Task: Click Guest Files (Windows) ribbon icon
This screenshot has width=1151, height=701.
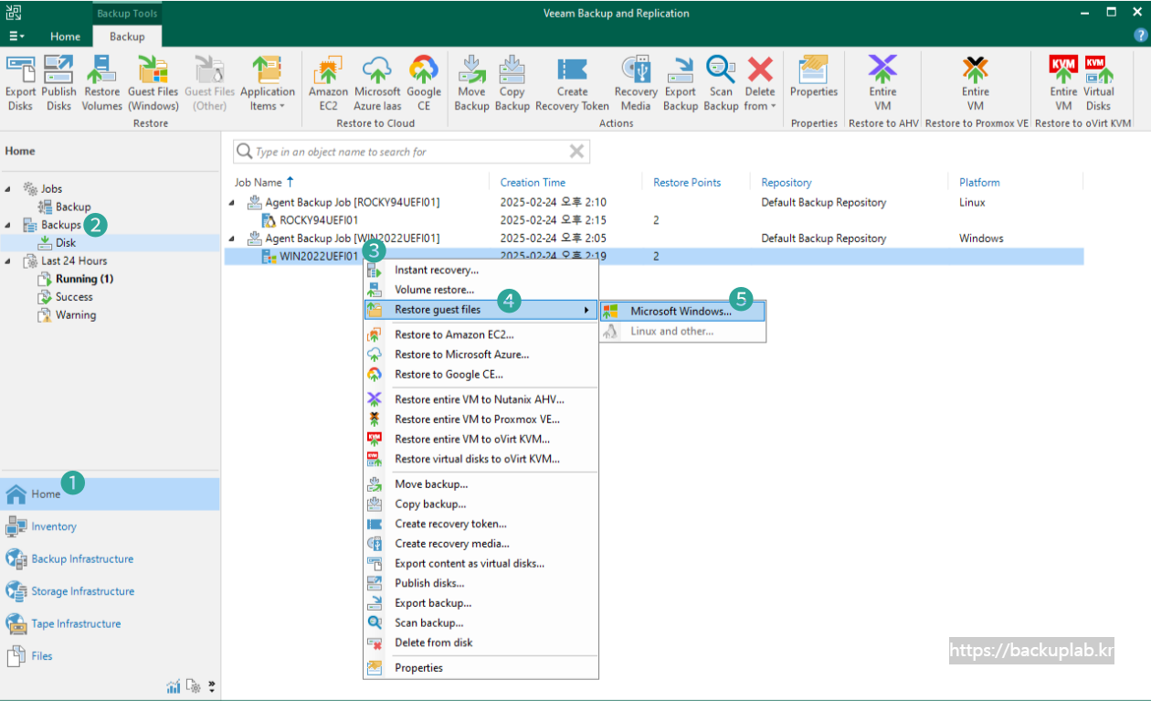Action: [153, 83]
